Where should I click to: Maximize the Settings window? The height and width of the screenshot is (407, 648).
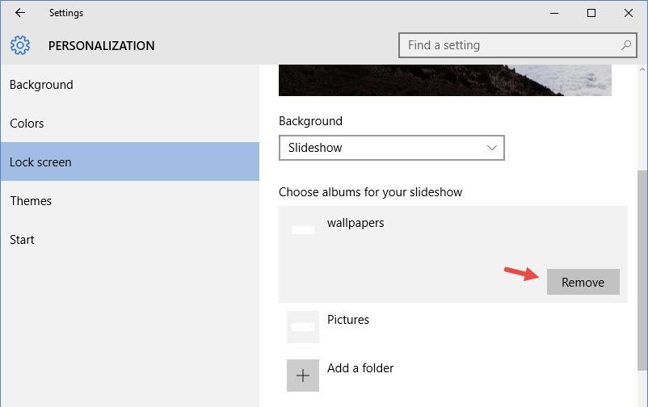(591, 13)
